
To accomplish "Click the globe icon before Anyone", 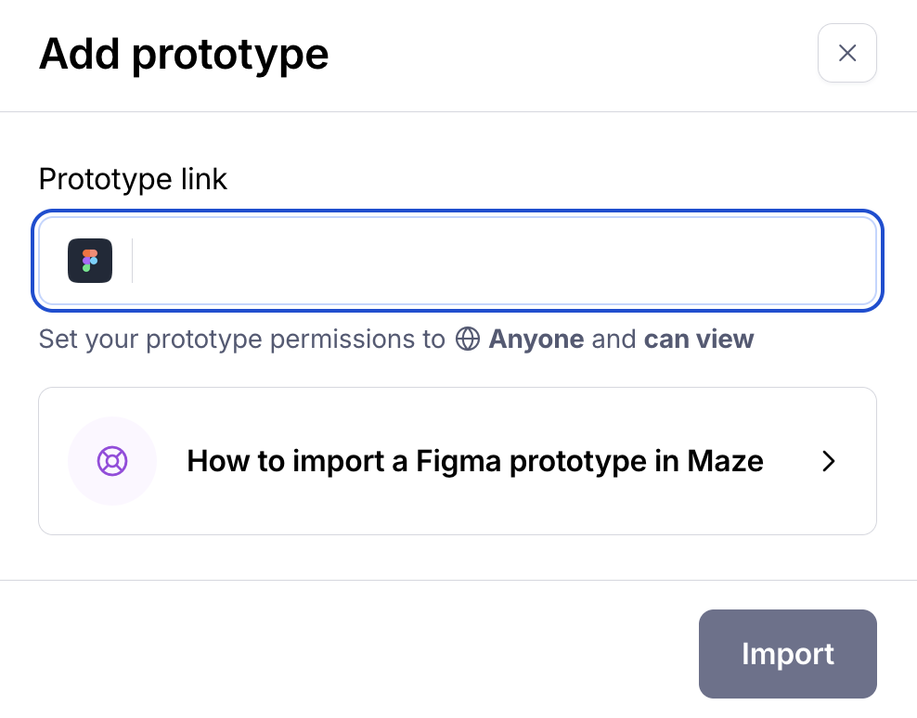I will 468,340.
